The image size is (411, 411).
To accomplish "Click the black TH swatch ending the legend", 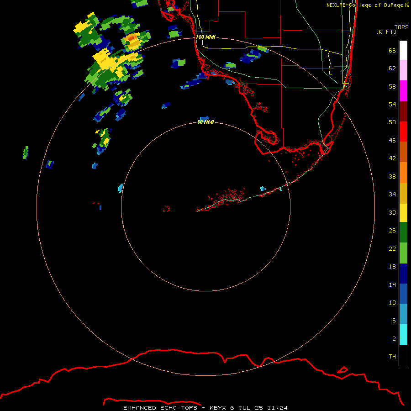I will pos(403,355).
